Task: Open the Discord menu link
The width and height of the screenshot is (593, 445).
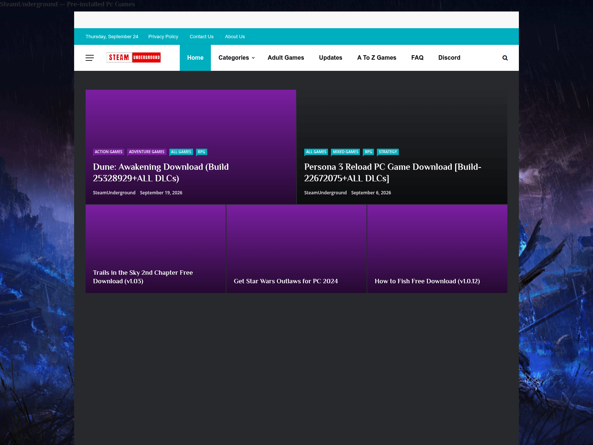Action: click(449, 58)
